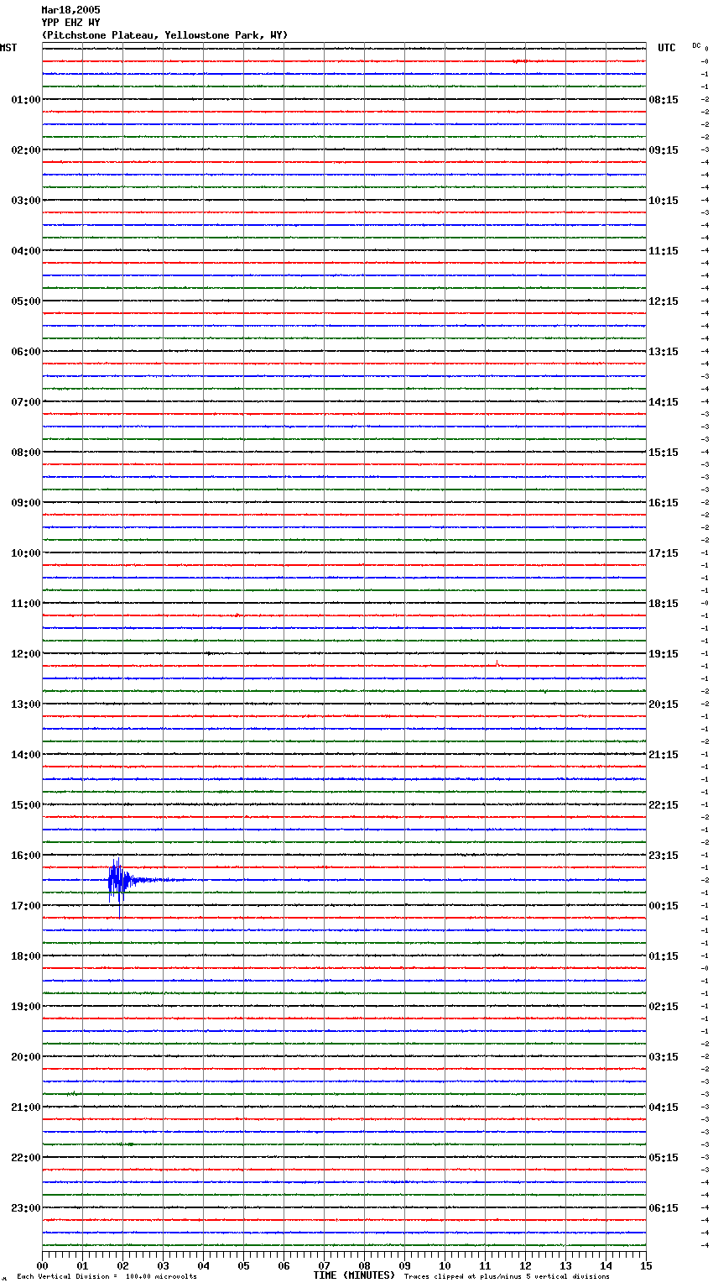Click the 20:15 UTC time label
This screenshot has width=713, height=1288.
click(x=664, y=704)
